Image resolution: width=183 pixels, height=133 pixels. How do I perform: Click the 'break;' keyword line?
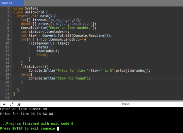(x=42, y=55)
